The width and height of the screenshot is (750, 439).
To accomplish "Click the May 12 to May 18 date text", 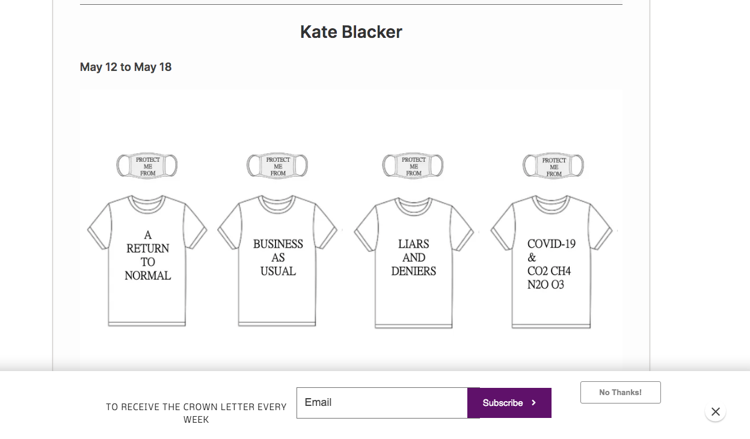I will tap(126, 67).
